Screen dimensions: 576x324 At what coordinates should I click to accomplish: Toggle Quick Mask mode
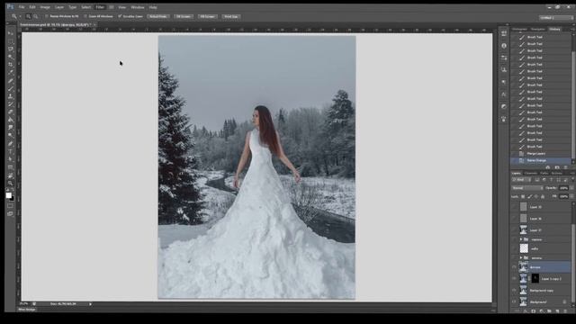coord(10,206)
